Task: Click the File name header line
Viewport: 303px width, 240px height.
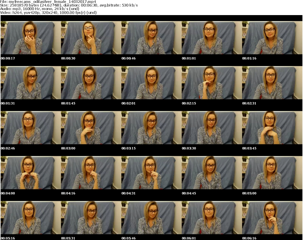Action: (48, 2)
